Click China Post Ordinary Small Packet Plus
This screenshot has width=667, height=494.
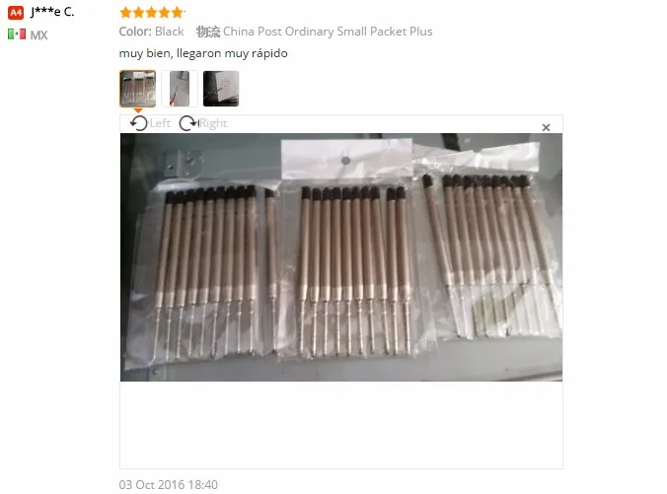pyautogui.click(x=328, y=32)
